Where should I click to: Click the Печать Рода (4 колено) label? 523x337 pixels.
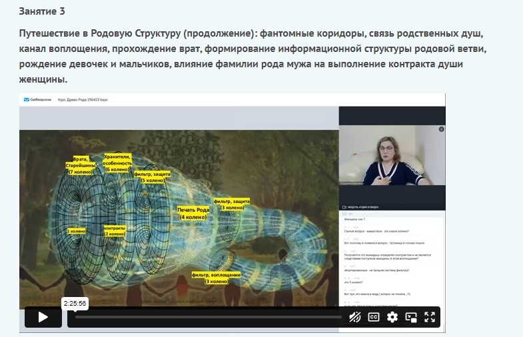194,213
